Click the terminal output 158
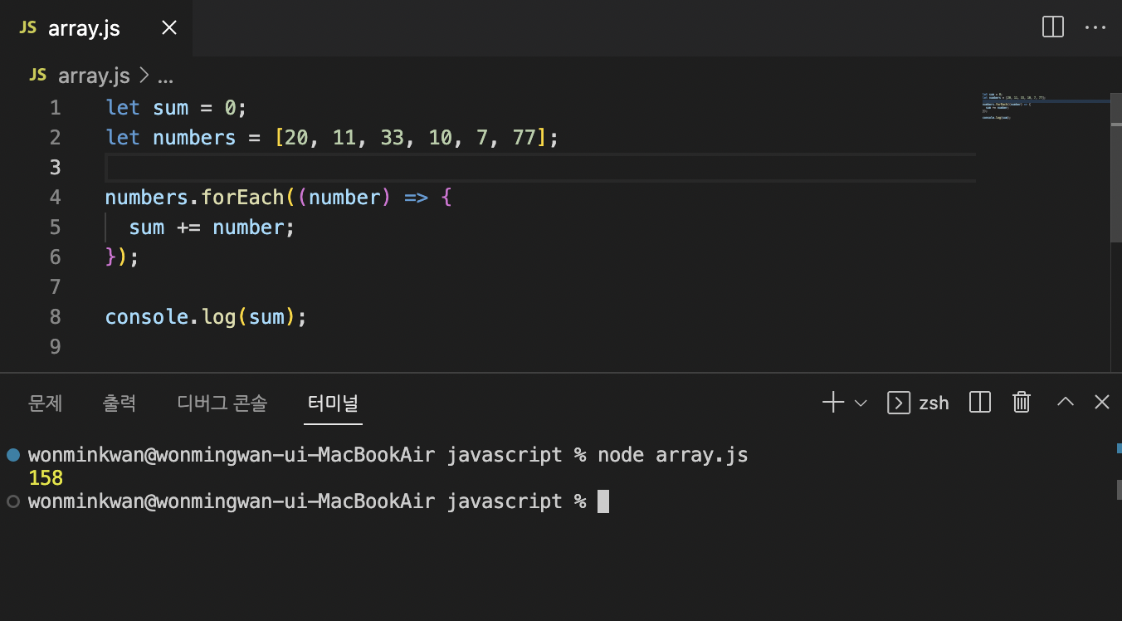 (46, 478)
